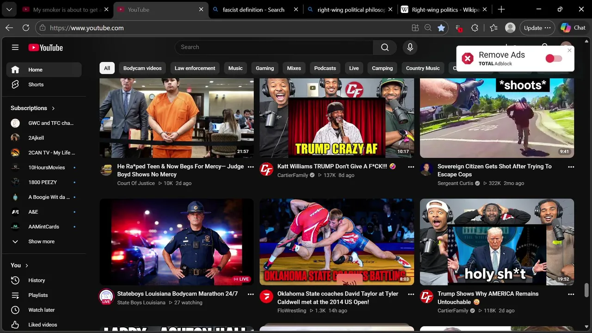The width and height of the screenshot is (592, 333).
Task: Open more options for Katt Williams video
Action: coord(411,167)
